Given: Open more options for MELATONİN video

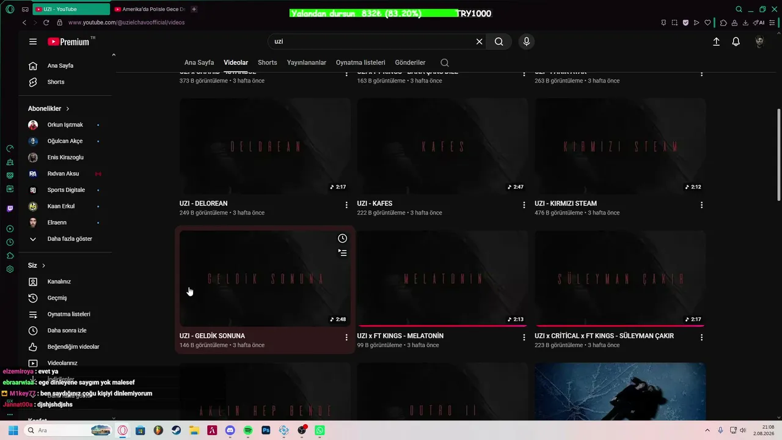Looking at the screenshot, I should [x=524, y=337].
